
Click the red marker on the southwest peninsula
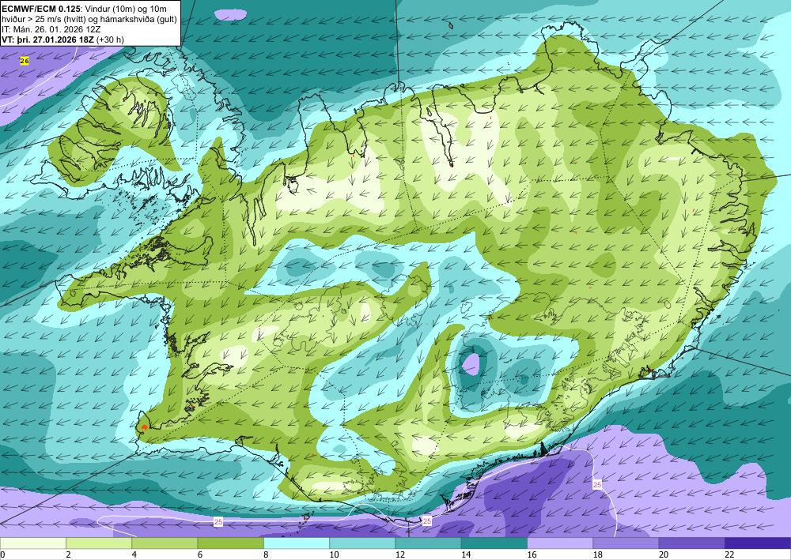click(144, 427)
